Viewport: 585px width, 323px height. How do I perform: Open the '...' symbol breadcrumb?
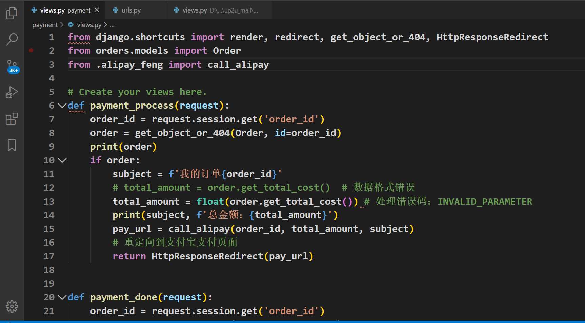(112, 25)
